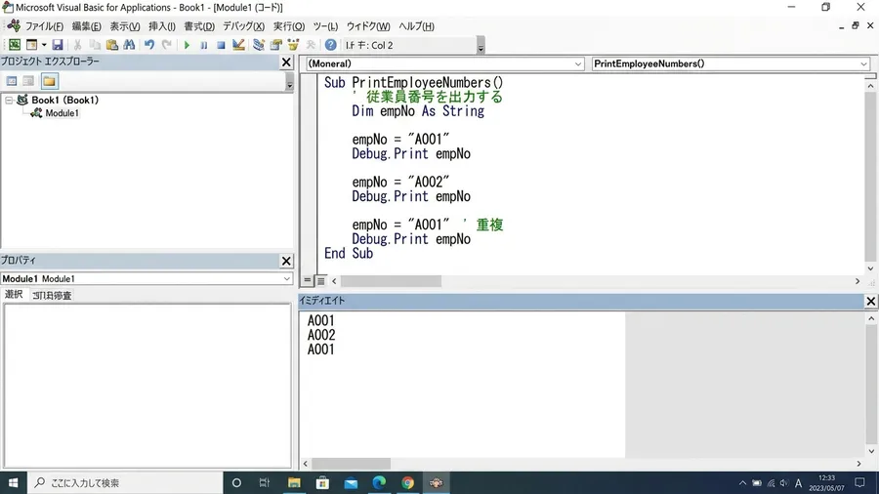The image size is (879, 494).
Task: Open Find with the binoculars icon
Action: click(129, 45)
